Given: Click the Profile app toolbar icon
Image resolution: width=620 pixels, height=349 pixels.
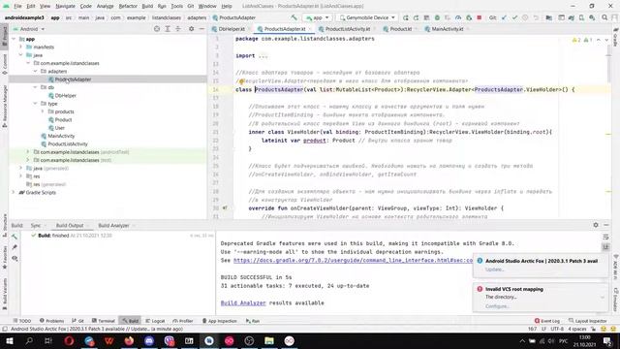Looking at the screenshot, I should 458,17.
